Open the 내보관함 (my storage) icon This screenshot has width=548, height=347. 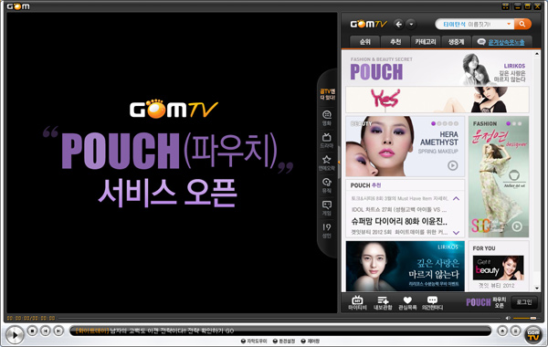(383, 303)
